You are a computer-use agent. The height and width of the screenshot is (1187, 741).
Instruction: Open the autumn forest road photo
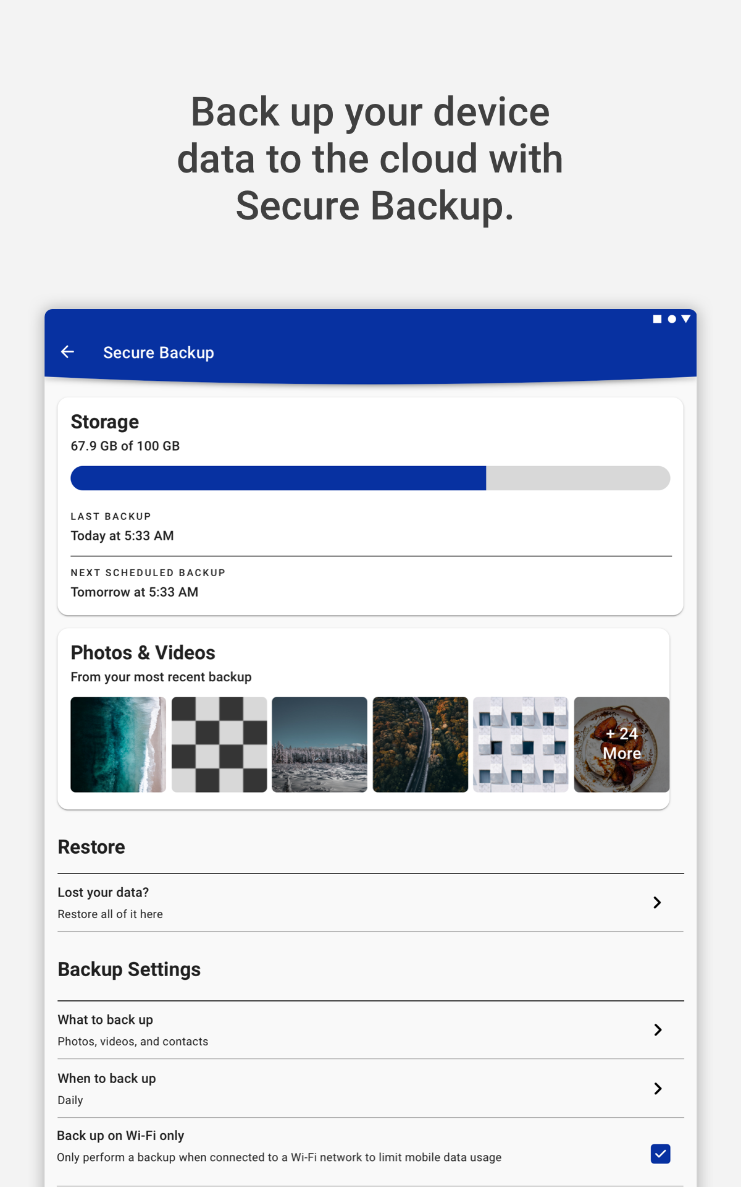click(421, 744)
